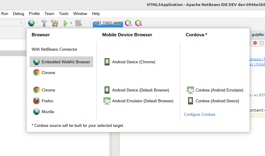Click Clean and Build hammer-broom icon
Screen dimensions: 265x156
point(55,23)
